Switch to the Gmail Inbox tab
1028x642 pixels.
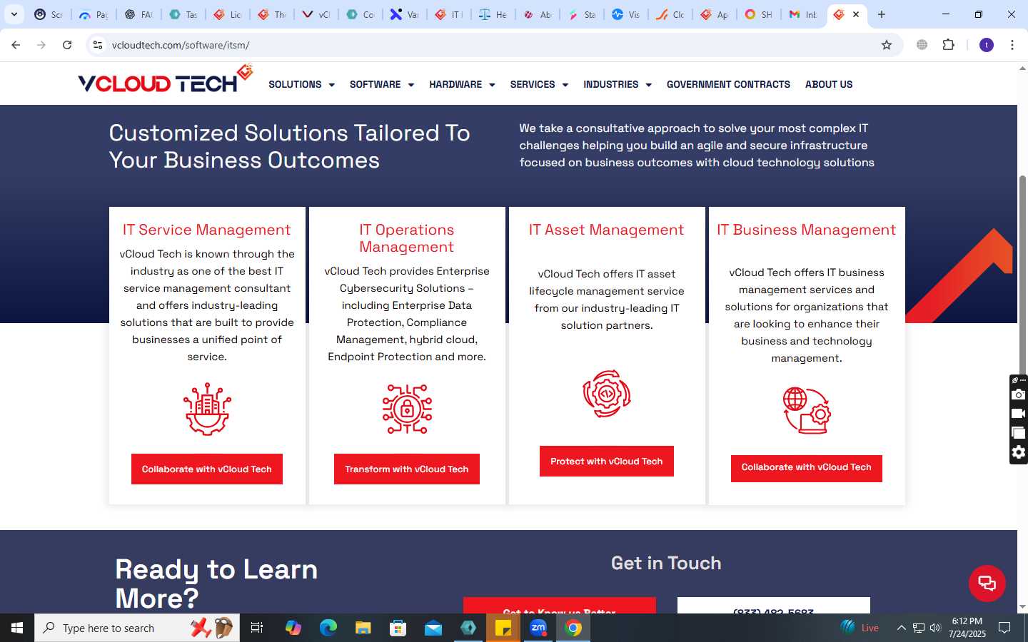point(803,14)
